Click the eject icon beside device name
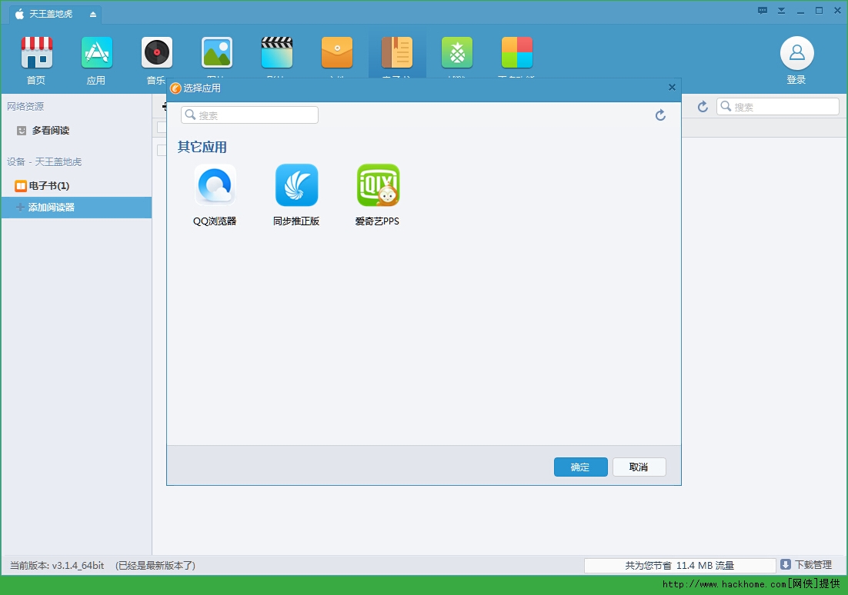This screenshot has width=848, height=595. tap(93, 15)
